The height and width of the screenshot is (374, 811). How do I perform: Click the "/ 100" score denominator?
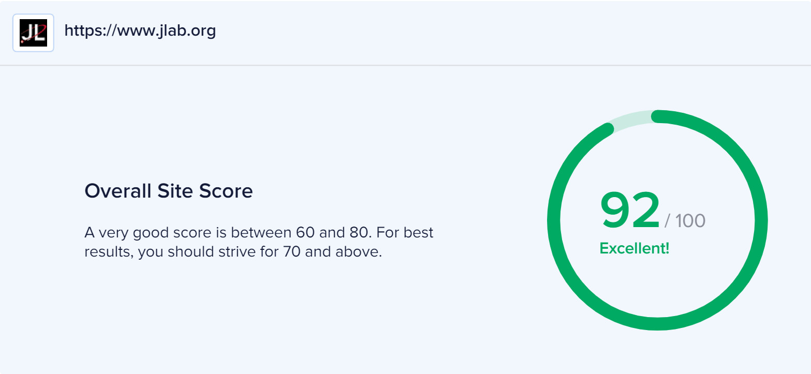(685, 221)
